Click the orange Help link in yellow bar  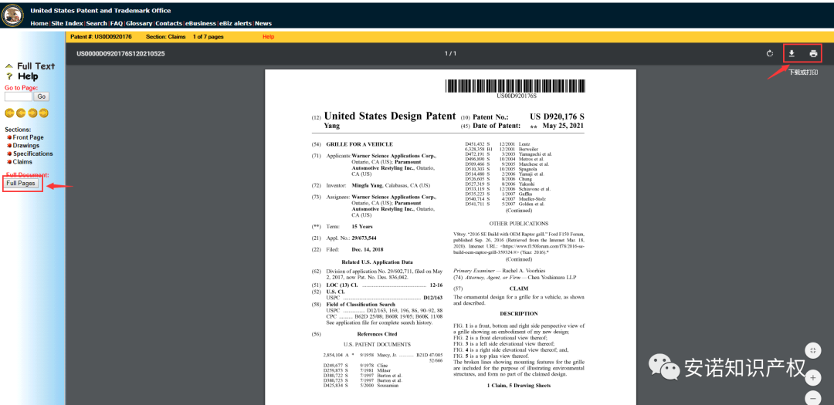269,37
